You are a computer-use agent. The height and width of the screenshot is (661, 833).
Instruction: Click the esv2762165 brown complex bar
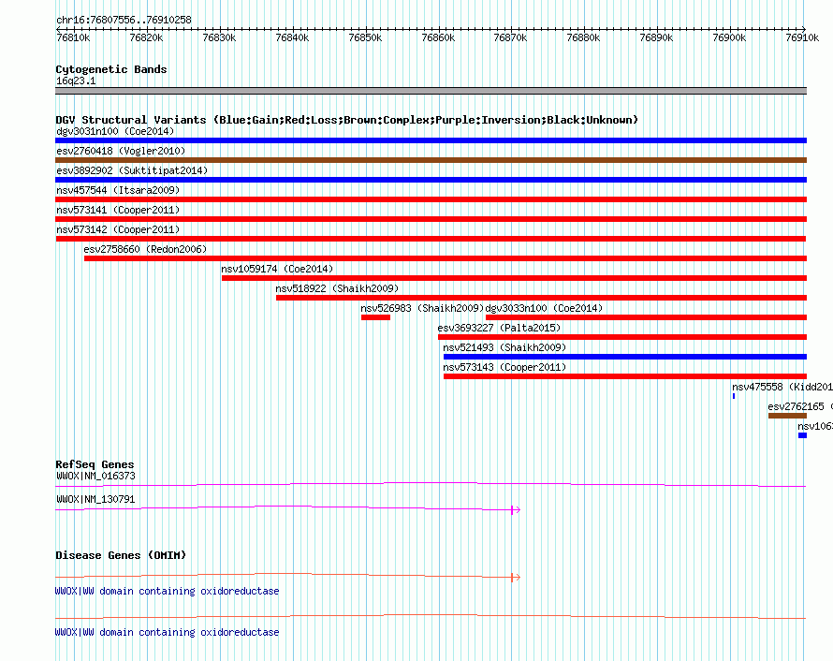point(787,416)
